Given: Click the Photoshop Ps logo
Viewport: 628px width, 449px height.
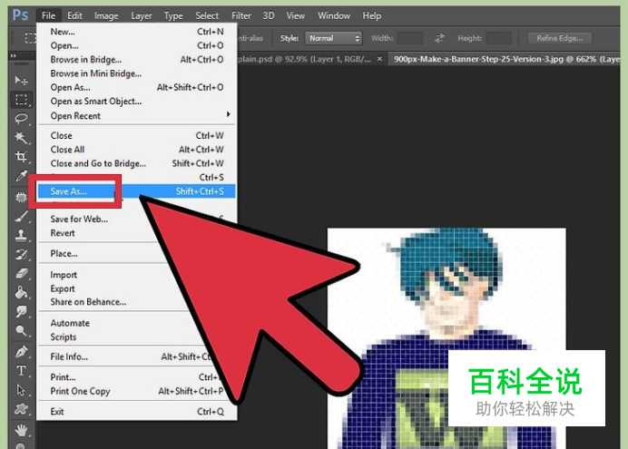Looking at the screenshot, I should pyautogui.click(x=20, y=15).
